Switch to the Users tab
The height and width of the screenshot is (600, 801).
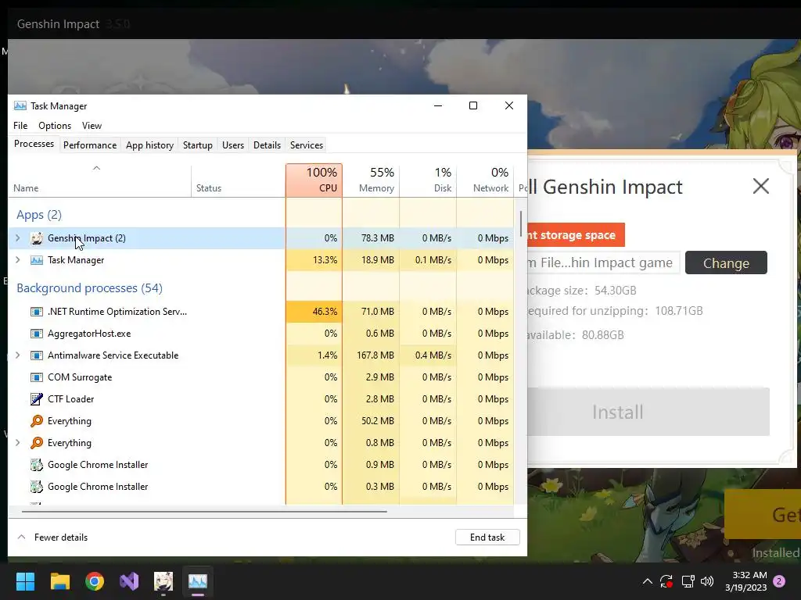click(233, 145)
